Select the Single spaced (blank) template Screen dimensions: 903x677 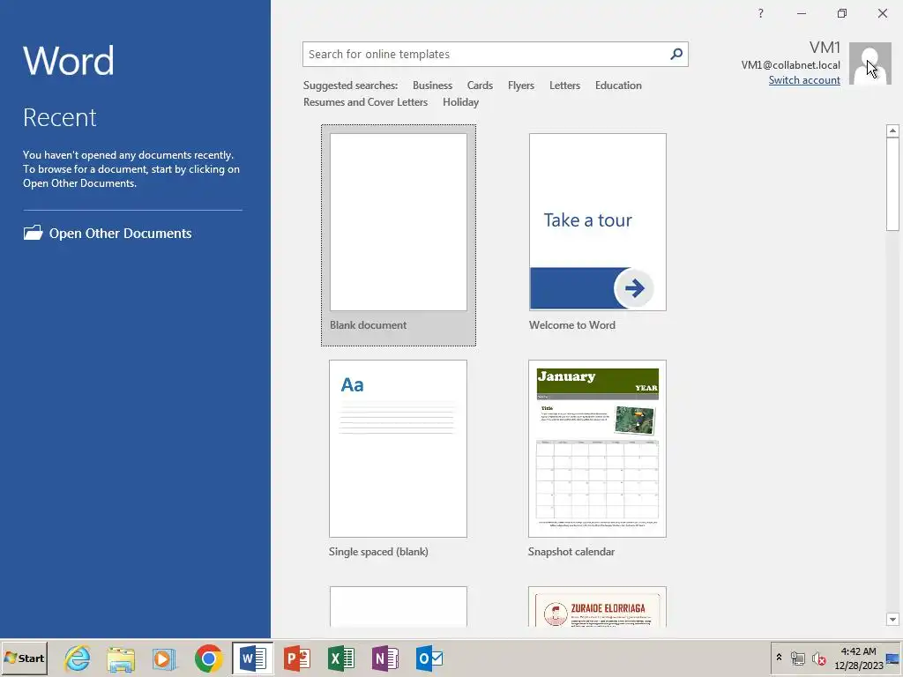[398, 458]
